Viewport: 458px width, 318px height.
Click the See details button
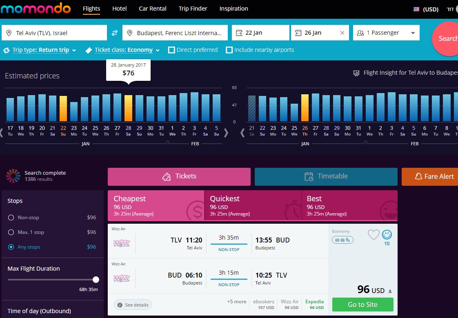pos(133,305)
